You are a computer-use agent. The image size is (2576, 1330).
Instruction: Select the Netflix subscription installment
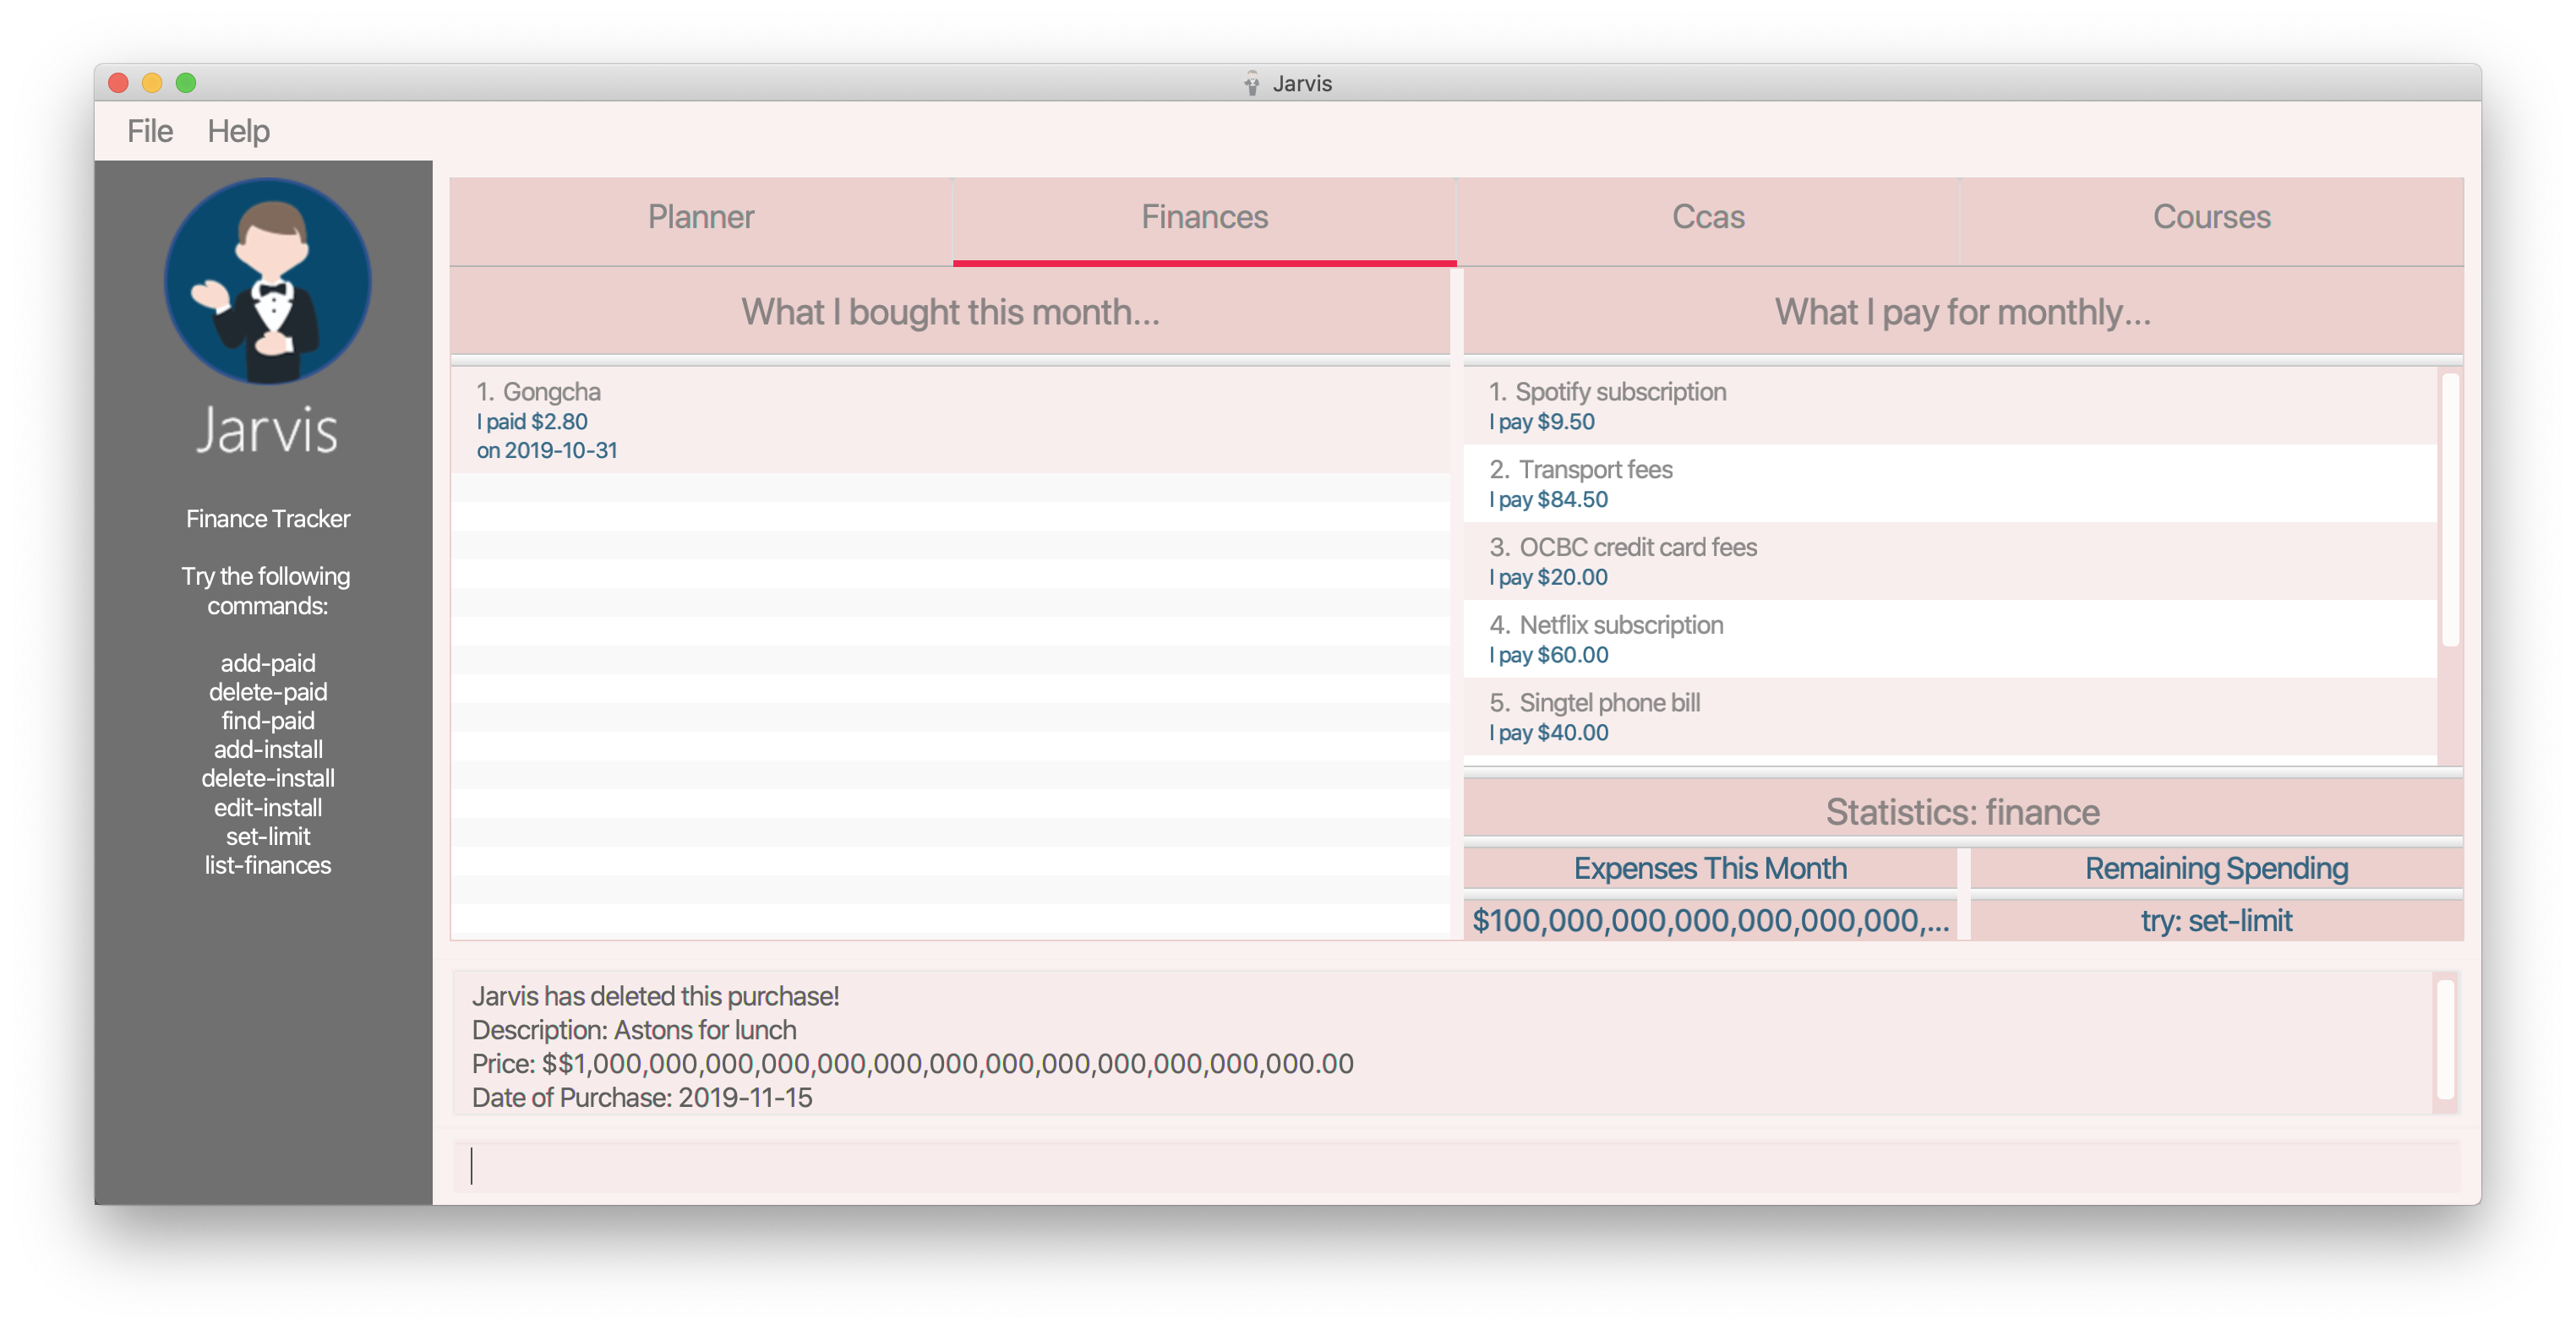point(1948,640)
